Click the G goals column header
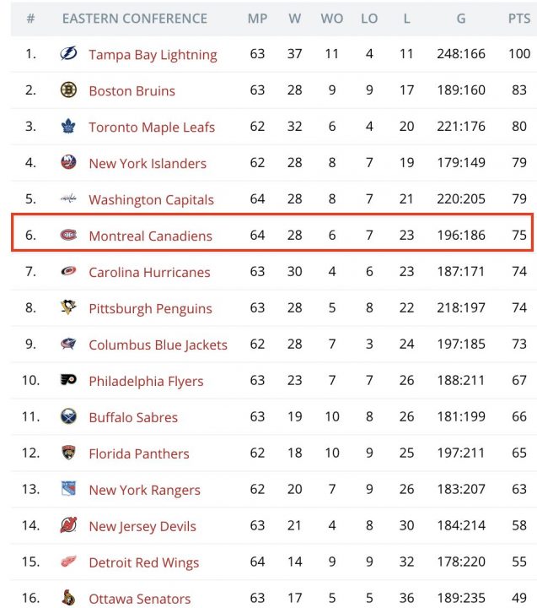This screenshot has width=537, height=608. 461,19
